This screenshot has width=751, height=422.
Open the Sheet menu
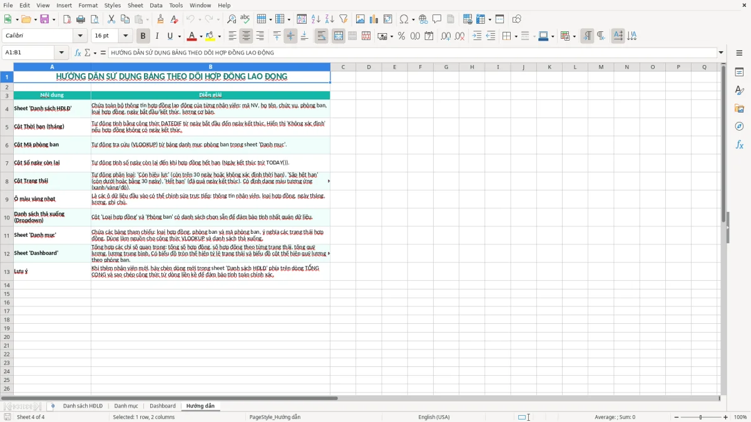(135, 5)
